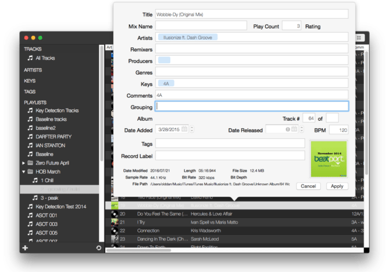Click the track list horizontal scrollbar
The width and height of the screenshot is (389, 272).
pos(139,250)
